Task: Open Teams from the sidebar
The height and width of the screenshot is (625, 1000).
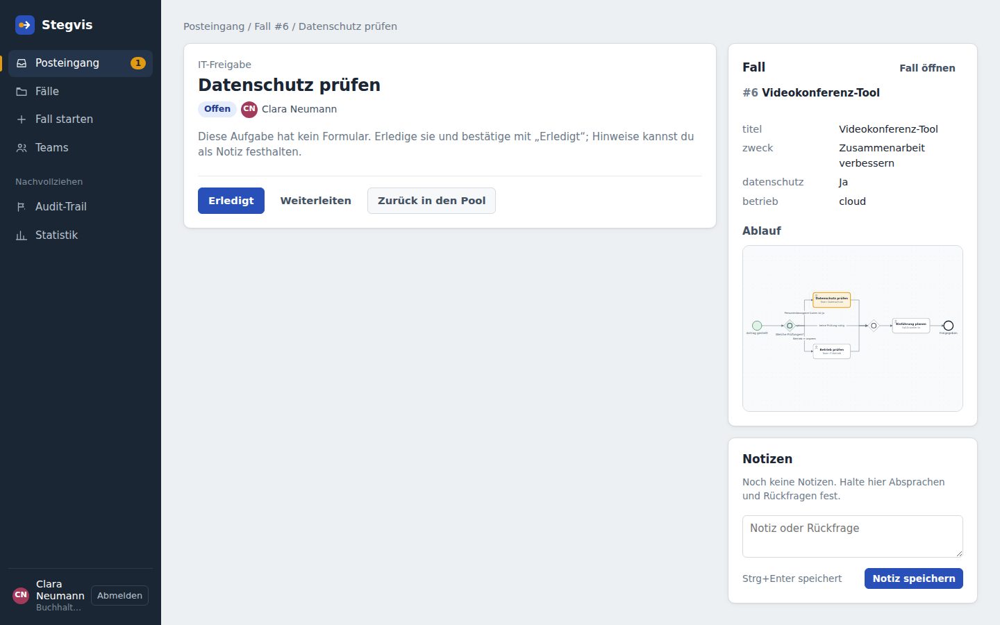Action: (x=81, y=148)
